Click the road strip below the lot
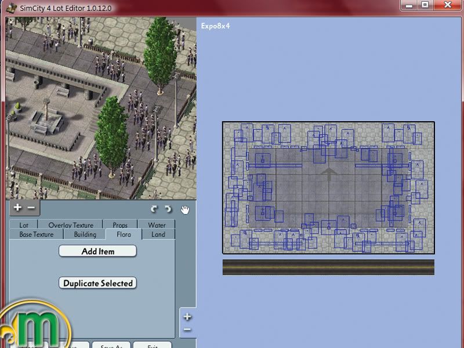The width and height of the screenshot is (464, 348). [x=328, y=267]
